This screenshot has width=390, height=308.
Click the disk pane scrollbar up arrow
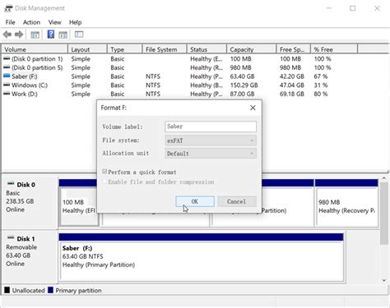tap(384, 178)
